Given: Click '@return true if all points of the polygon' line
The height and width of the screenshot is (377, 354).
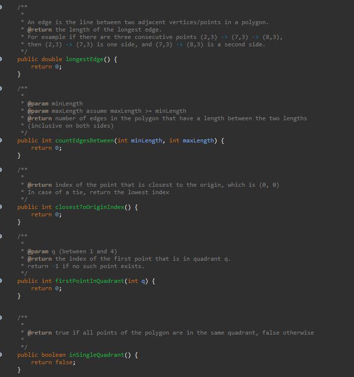Looking at the screenshot, I should click(x=171, y=333).
